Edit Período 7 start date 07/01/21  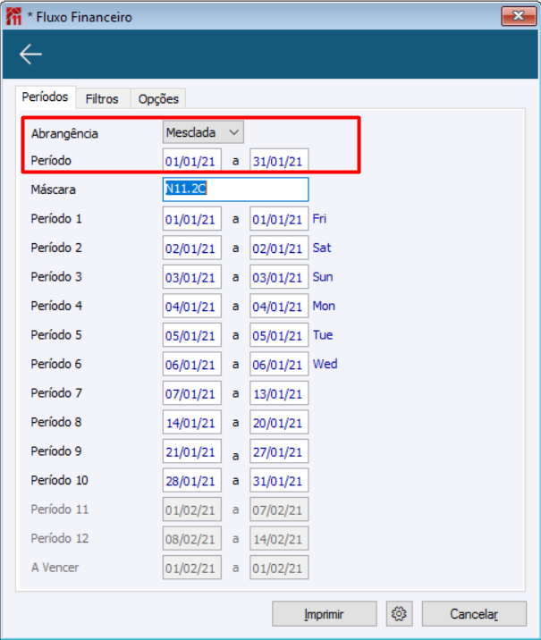(192, 393)
